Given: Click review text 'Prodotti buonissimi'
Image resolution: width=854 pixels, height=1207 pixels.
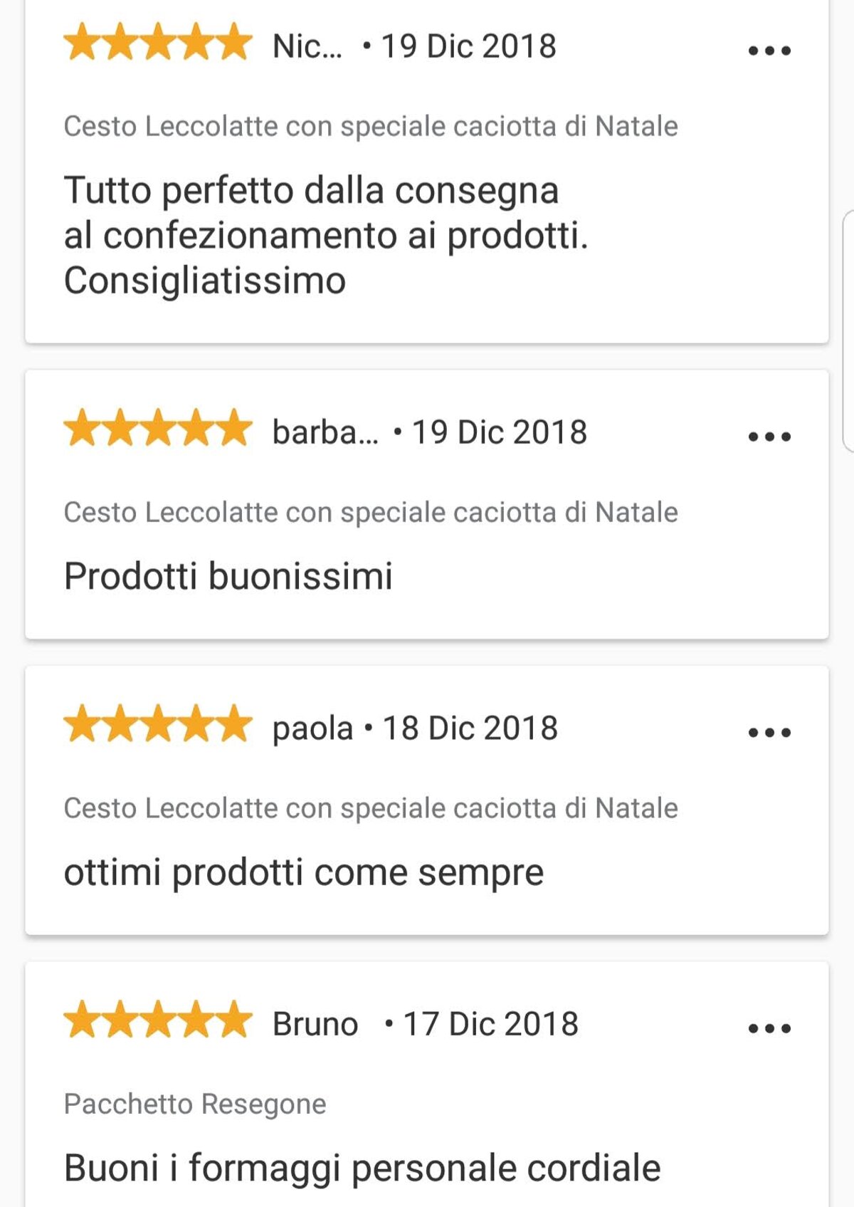Looking at the screenshot, I should click(x=228, y=576).
